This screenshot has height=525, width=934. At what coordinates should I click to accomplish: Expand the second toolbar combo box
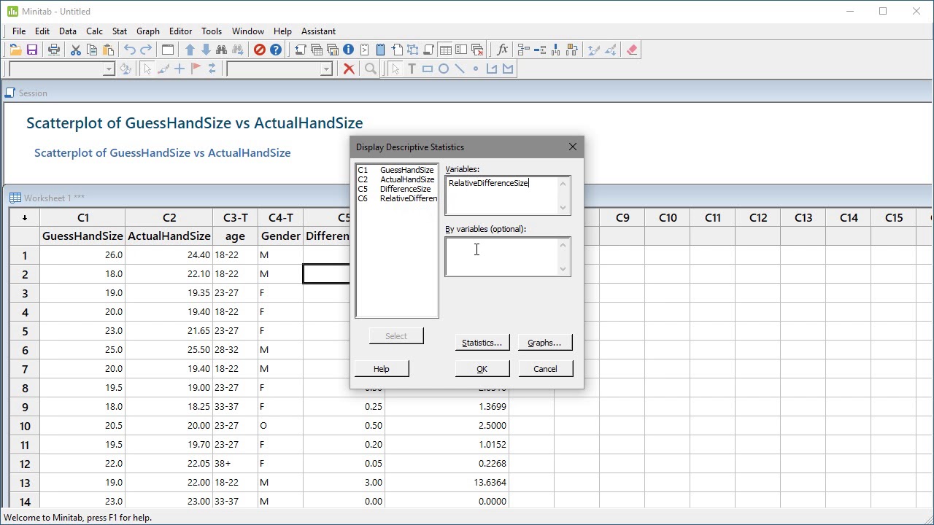pyautogui.click(x=326, y=69)
